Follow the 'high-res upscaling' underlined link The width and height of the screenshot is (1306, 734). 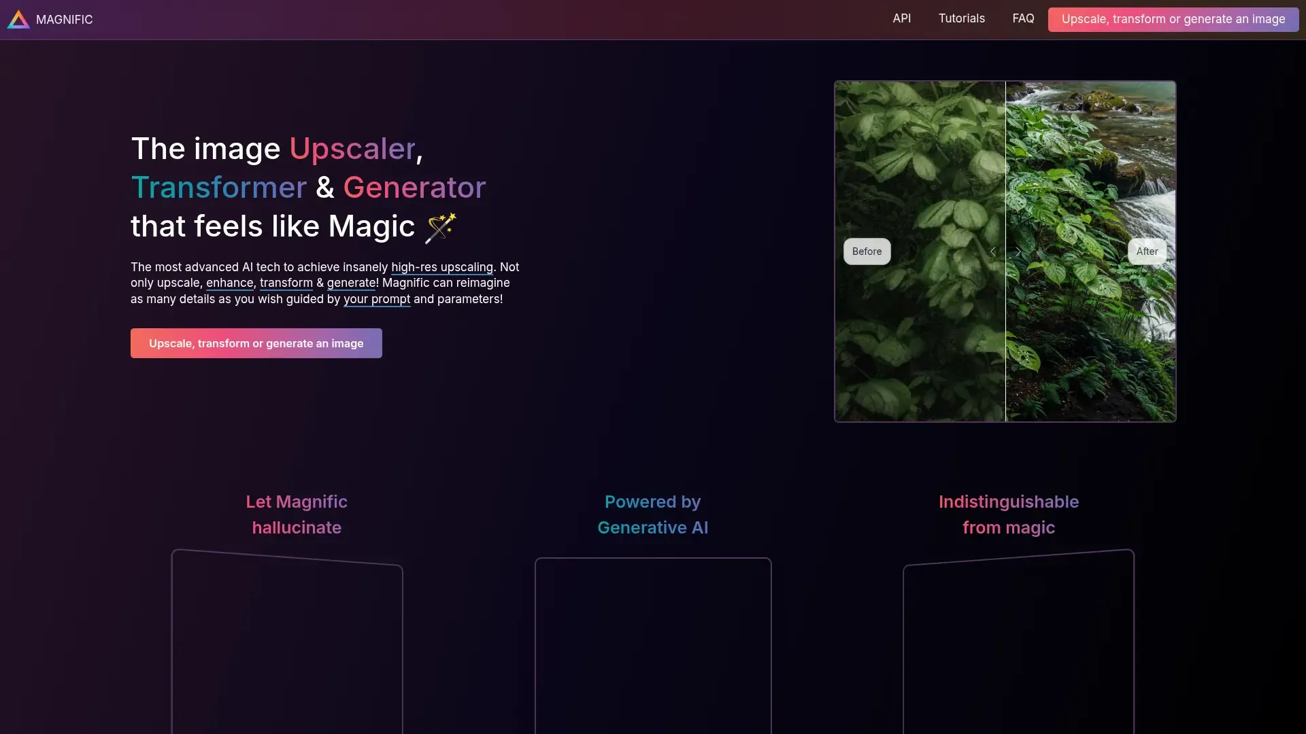click(x=441, y=267)
